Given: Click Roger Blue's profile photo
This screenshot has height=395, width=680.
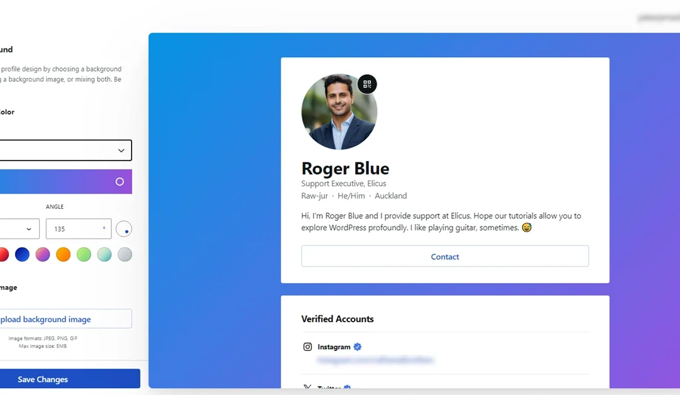Looking at the screenshot, I should pyautogui.click(x=339, y=112).
